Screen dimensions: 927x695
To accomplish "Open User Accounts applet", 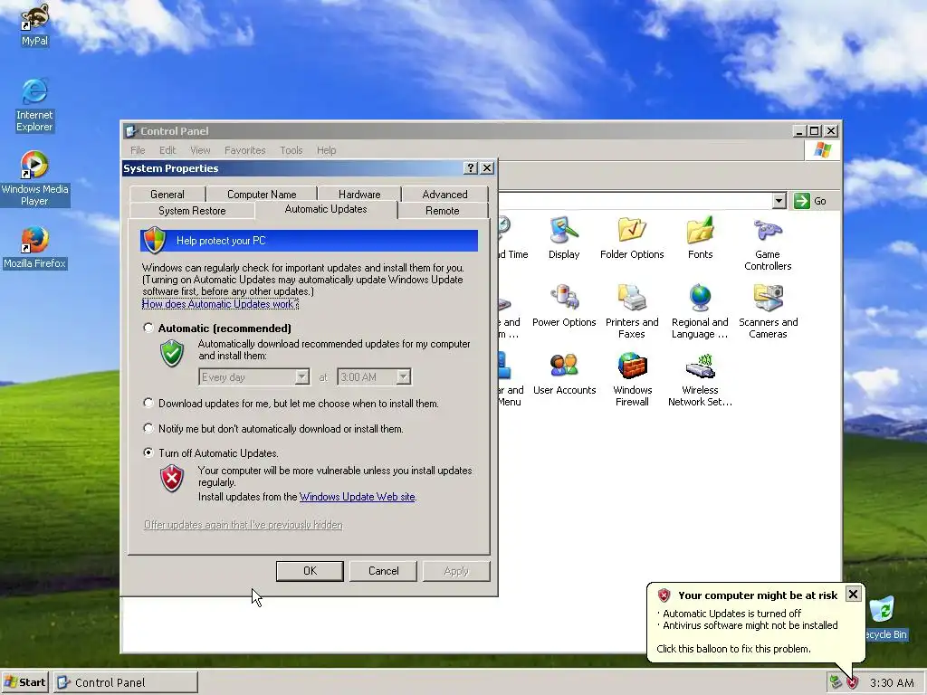I will click(x=564, y=374).
